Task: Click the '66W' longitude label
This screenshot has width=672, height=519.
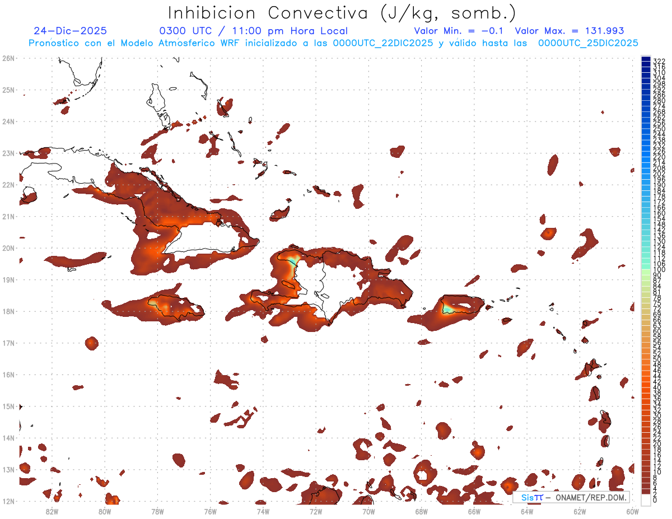Action: pyautogui.click(x=474, y=511)
